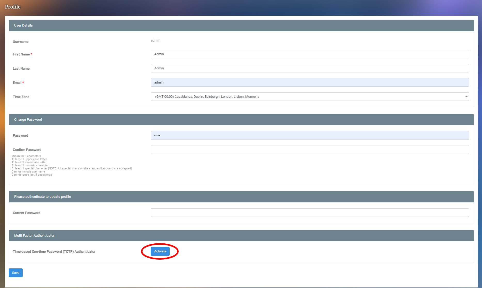Image resolution: width=482 pixels, height=288 pixels.
Task: Click the Change Password section header
Action: [x=241, y=120]
